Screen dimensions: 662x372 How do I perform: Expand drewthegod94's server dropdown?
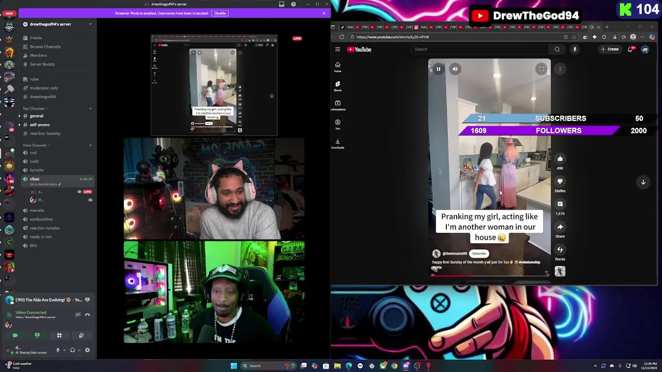coord(90,24)
